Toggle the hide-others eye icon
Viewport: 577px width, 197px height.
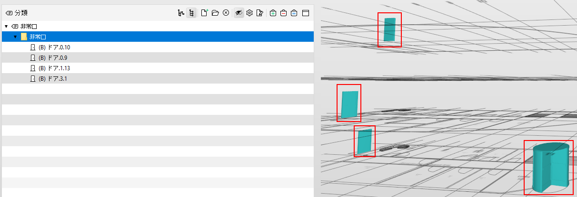(x=239, y=13)
